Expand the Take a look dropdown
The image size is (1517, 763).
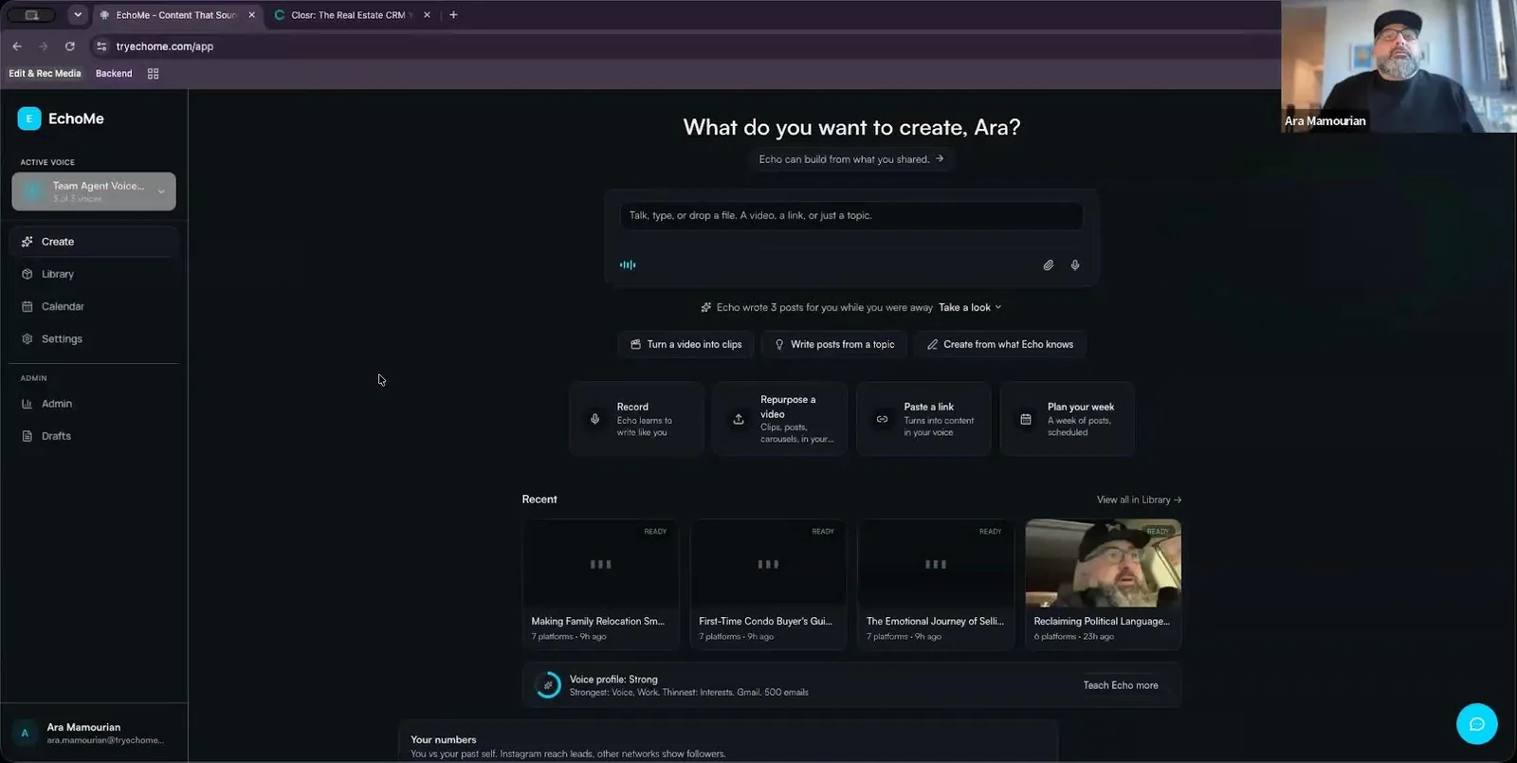coord(970,307)
